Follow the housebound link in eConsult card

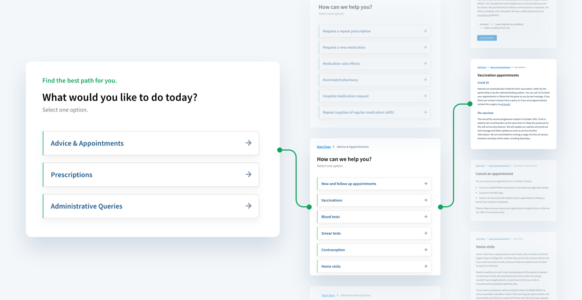coord(483,15)
